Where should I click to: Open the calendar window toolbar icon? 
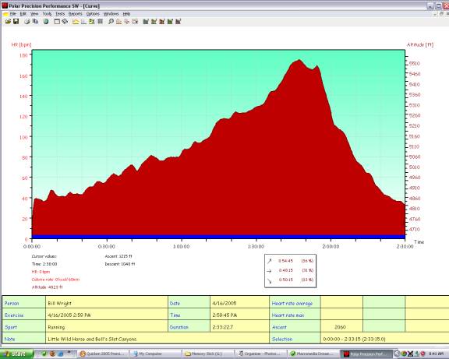coord(57,22)
